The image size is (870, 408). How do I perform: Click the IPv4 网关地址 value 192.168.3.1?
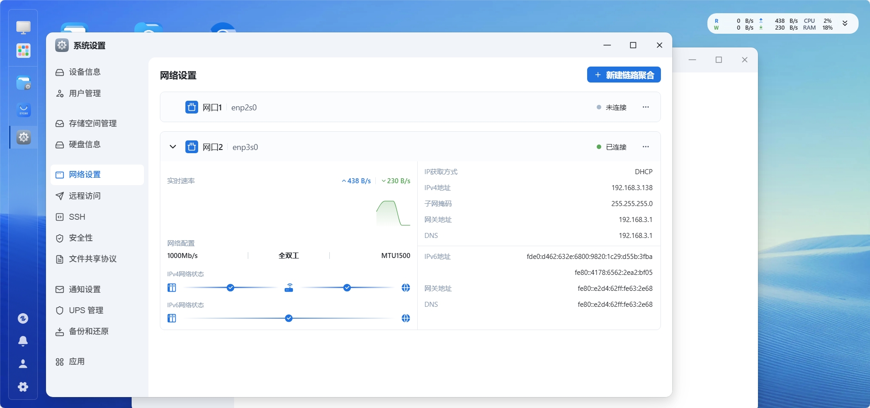point(635,220)
